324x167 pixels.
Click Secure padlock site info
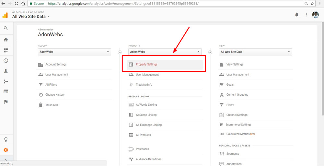37,4
